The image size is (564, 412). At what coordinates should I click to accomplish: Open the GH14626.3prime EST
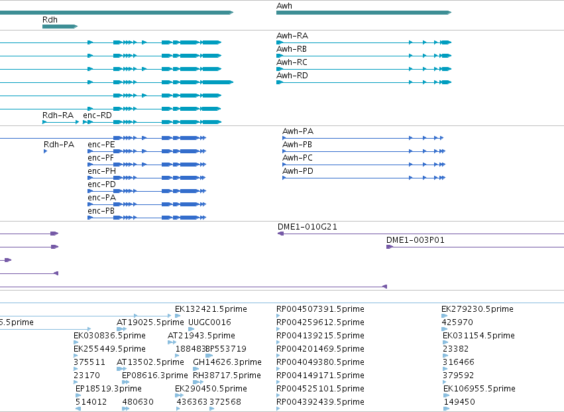(227, 362)
